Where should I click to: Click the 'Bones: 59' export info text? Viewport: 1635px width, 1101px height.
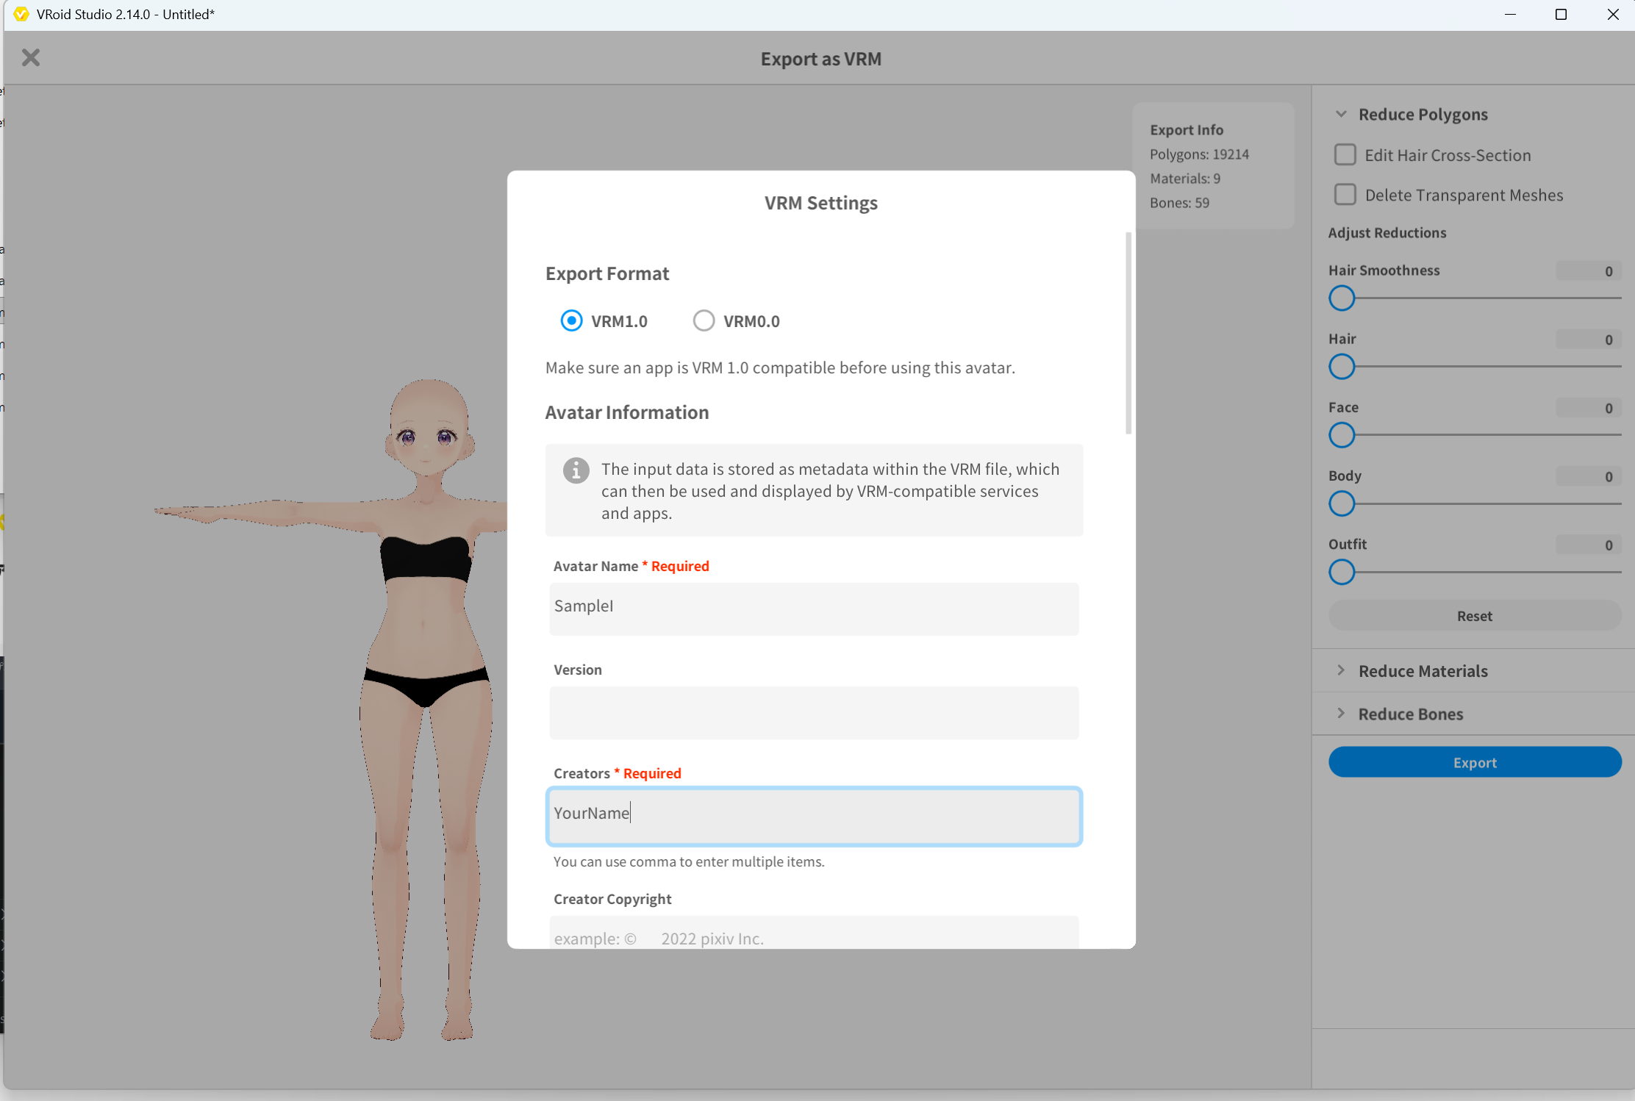(x=1179, y=203)
